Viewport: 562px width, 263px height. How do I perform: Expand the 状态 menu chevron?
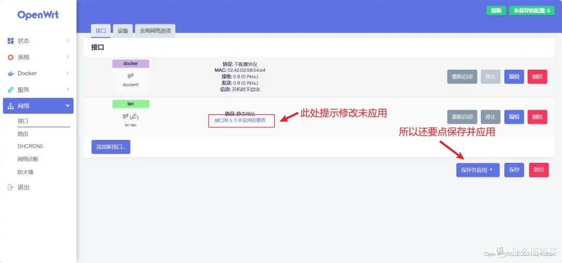(x=67, y=41)
